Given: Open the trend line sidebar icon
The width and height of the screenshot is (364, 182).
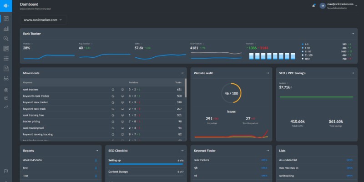Looking at the screenshot, I should pyautogui.click(x=6, y=107).
